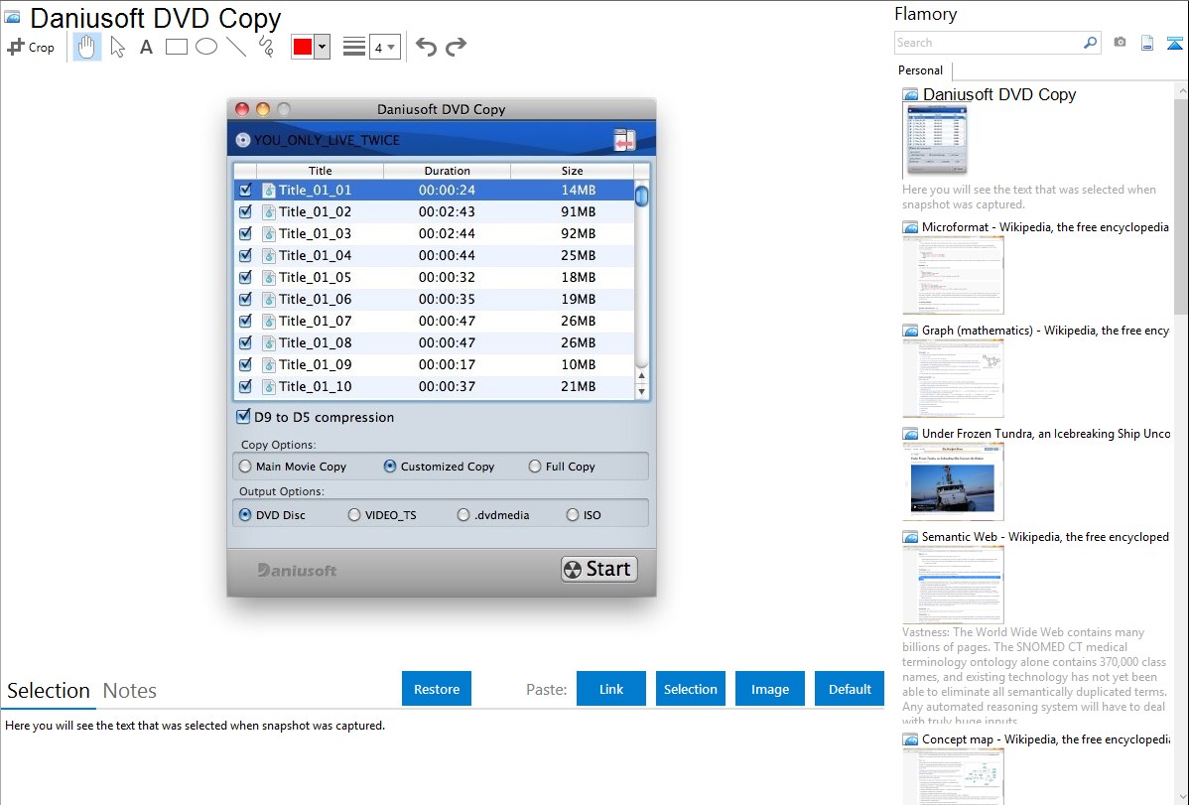Select the ellipse shape tool
Viewport: 1189px width, 805px height.
point(206,47)
